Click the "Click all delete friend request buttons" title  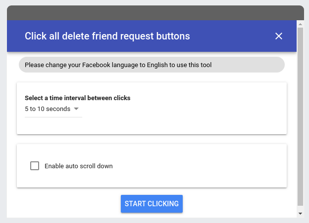pos(107,36)
